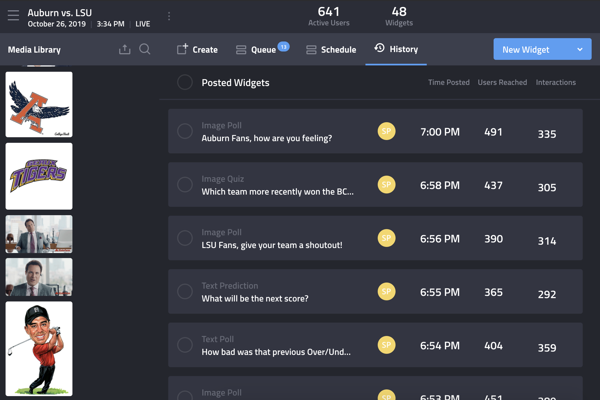Sort by Time Posted column
The height and width of the screenshot is (400, 600).
click(x=448, y=82)
